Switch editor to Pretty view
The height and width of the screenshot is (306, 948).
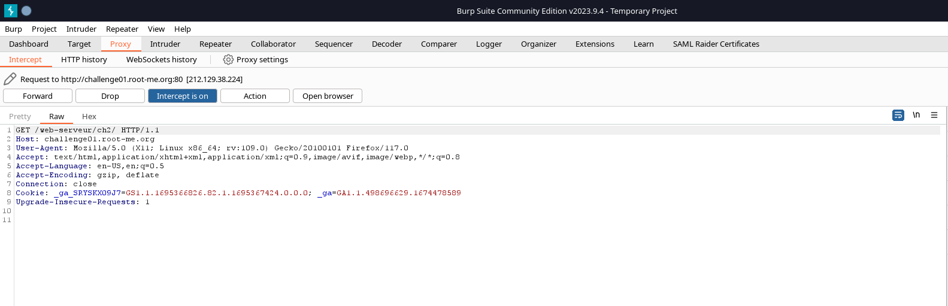tap(20, 116)
